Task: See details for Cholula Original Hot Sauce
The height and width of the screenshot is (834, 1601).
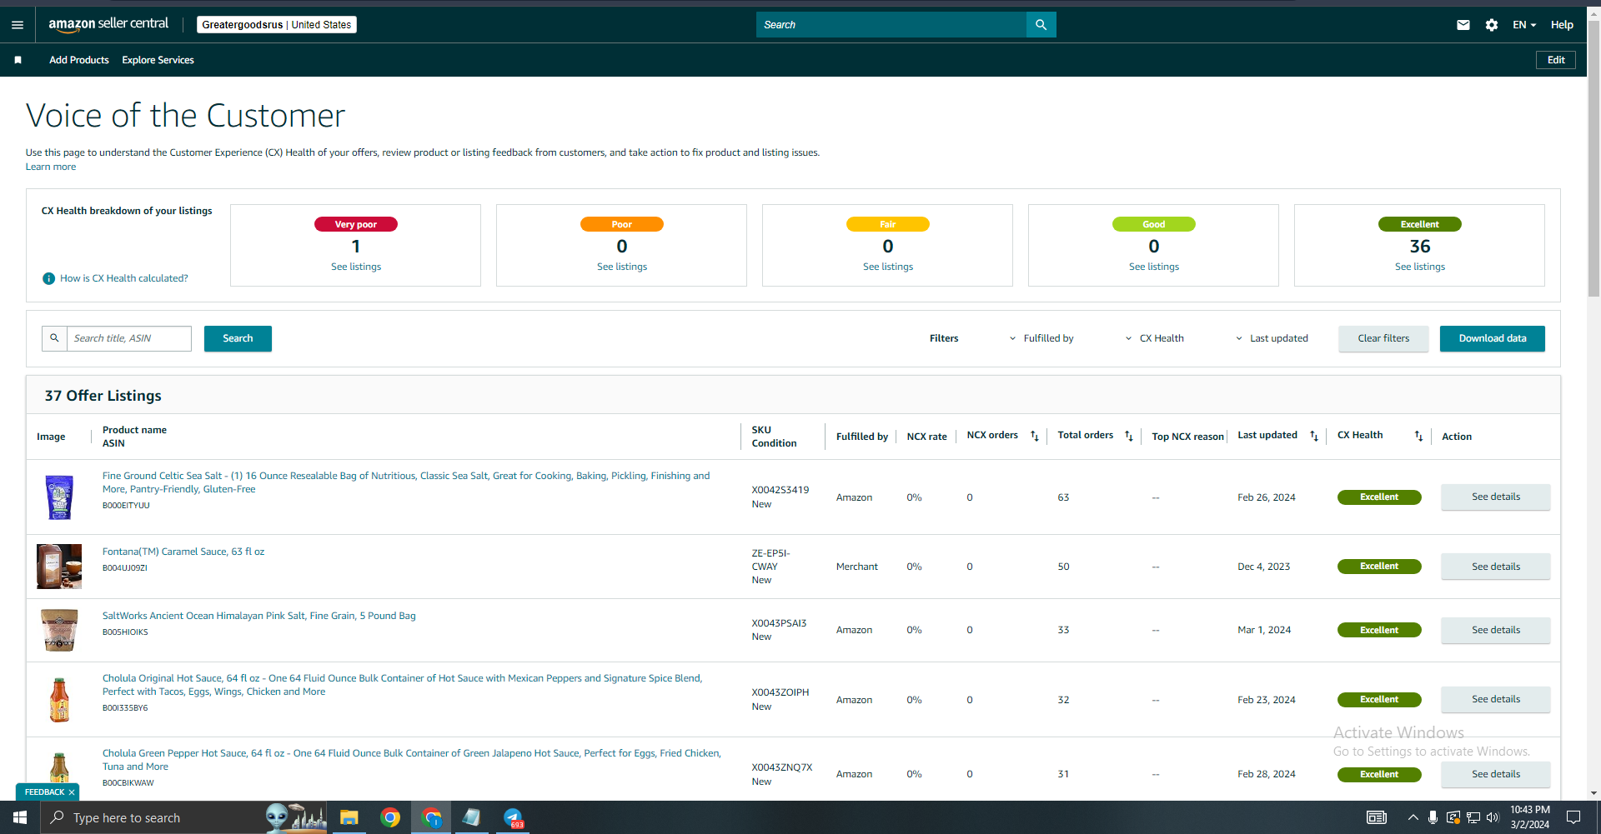Action: point(1496,700)
